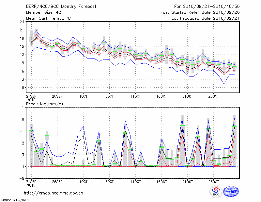Click the blue NCC logo
This screenshot has height=202, width=261.
pos(231,192)
